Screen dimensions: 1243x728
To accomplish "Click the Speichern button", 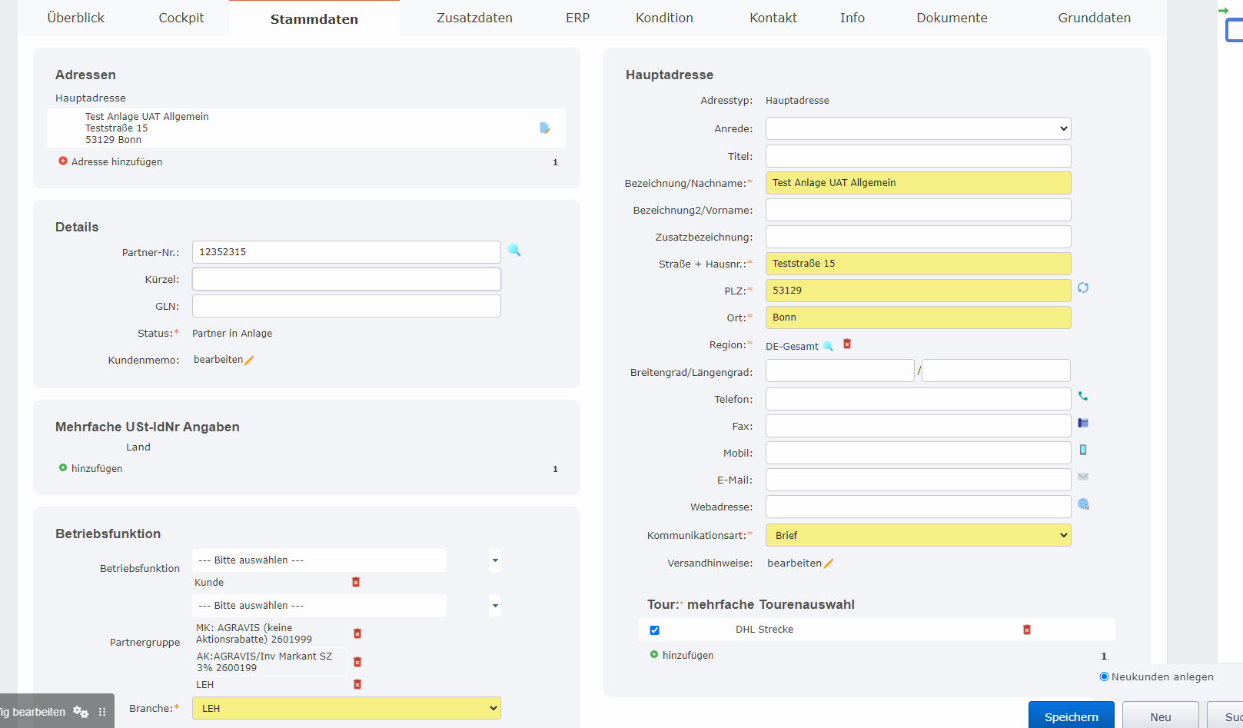I will click(x=1070, y=716).
